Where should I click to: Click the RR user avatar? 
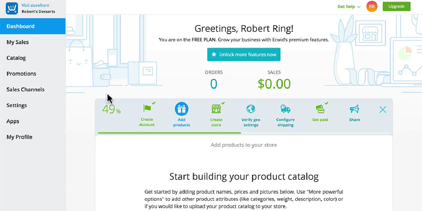[372, 6]
